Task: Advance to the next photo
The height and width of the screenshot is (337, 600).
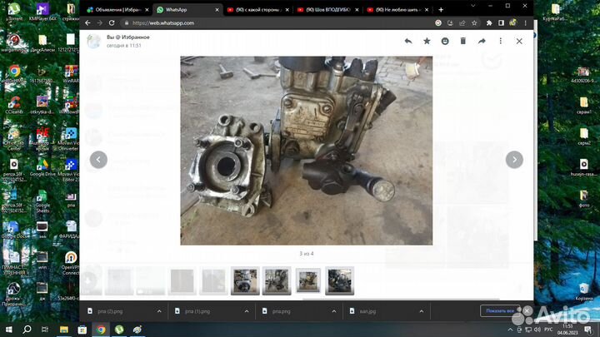Action: (x=515, y=160)
